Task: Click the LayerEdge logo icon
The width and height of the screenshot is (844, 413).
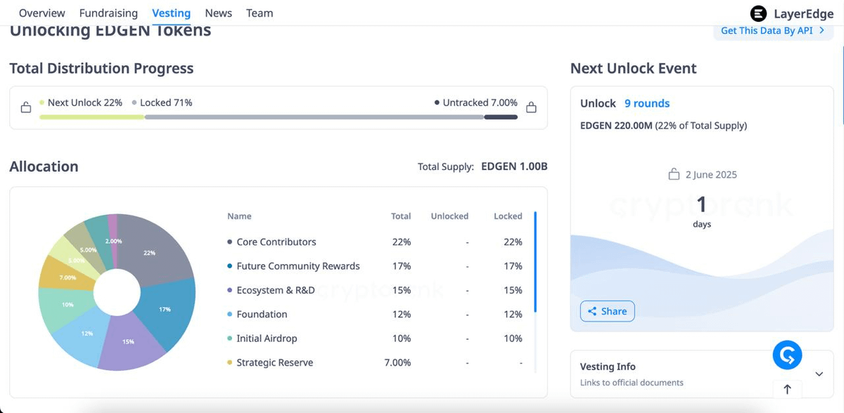Action: 758,13
